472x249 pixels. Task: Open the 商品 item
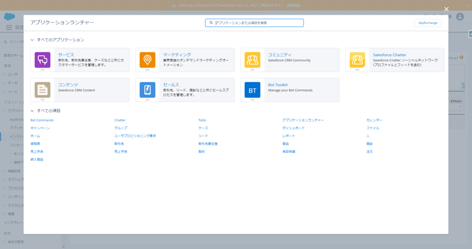[x=286, y=144]
